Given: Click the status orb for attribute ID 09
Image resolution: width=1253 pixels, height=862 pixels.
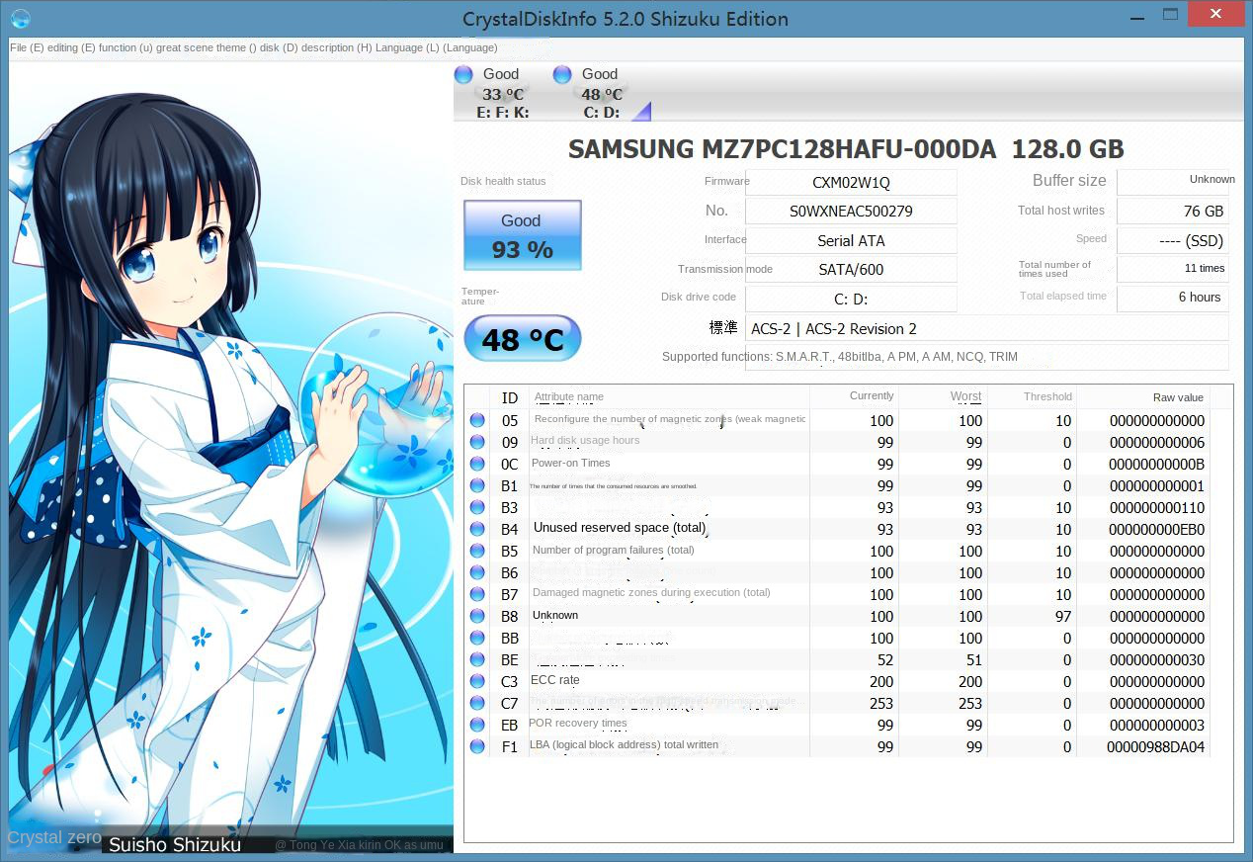Looking at the screenshot, I should point(477,443).
